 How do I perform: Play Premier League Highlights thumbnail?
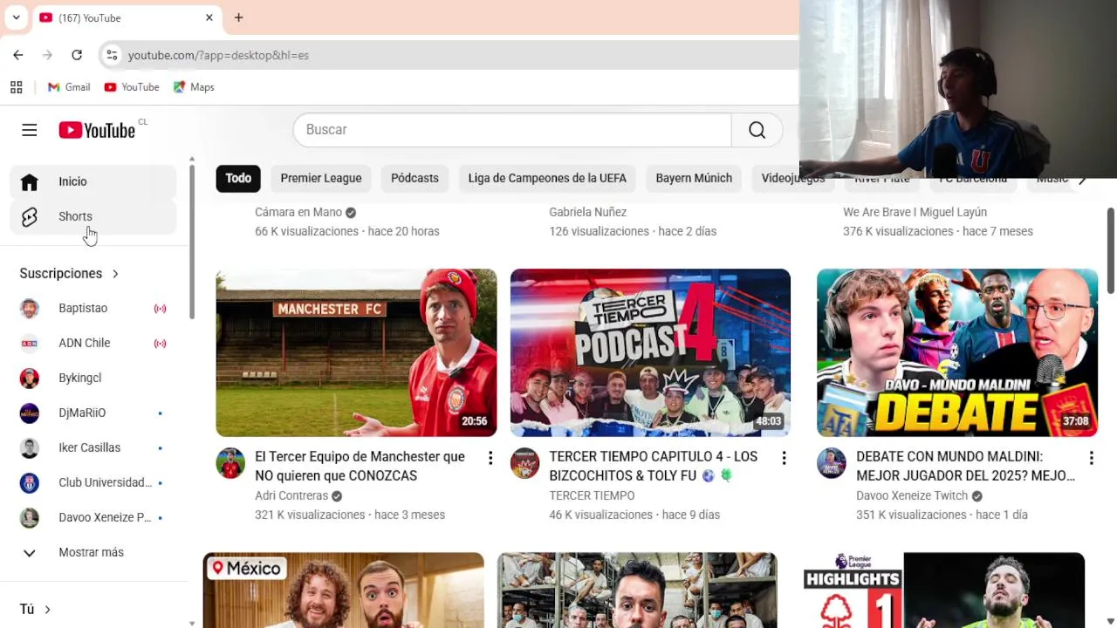944,590
